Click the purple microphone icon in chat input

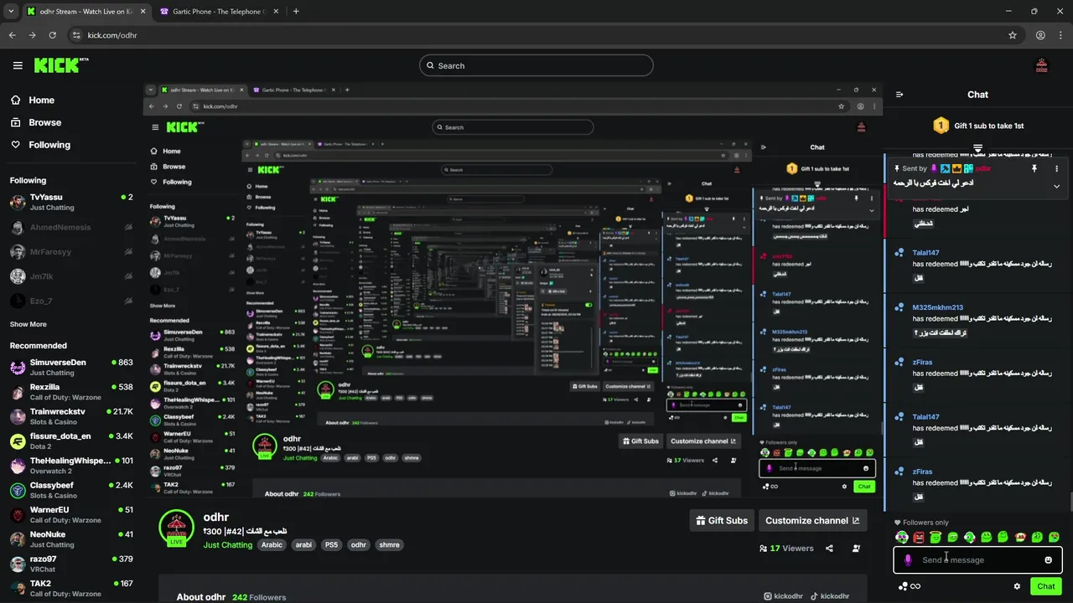point(908,560)
